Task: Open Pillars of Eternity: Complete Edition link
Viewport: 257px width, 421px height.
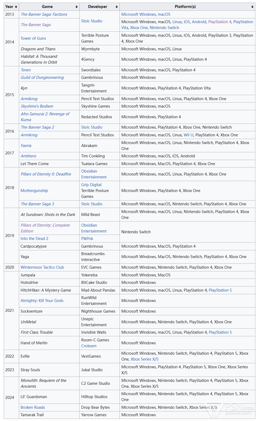Action: (45, 228)
